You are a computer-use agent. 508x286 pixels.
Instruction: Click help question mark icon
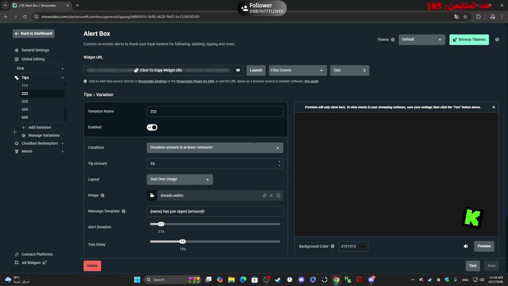pyautogui.click(x=497, y=40)
